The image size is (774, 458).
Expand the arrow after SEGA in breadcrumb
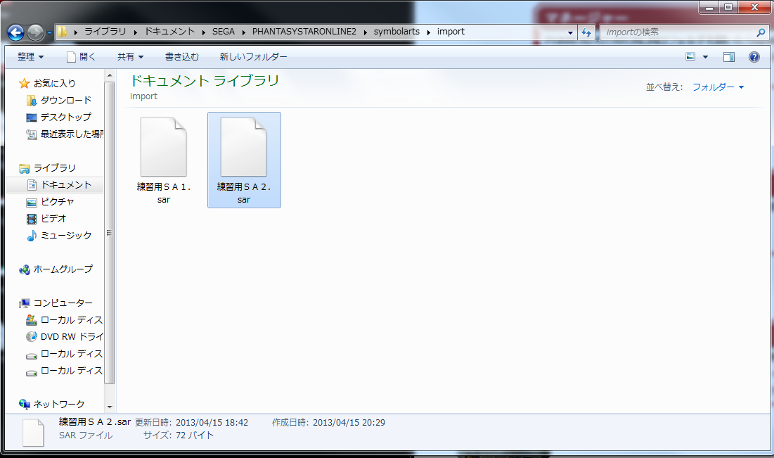tap(243, 32)
